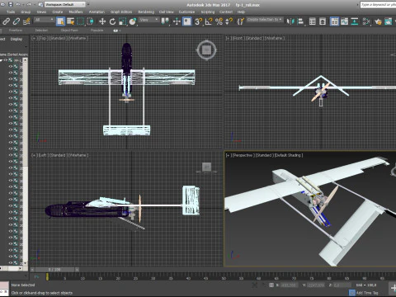Click the Select and Link chain icon

pos(6,21)
